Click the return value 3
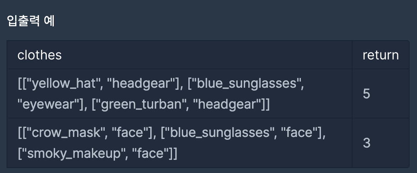 [367, 143]
